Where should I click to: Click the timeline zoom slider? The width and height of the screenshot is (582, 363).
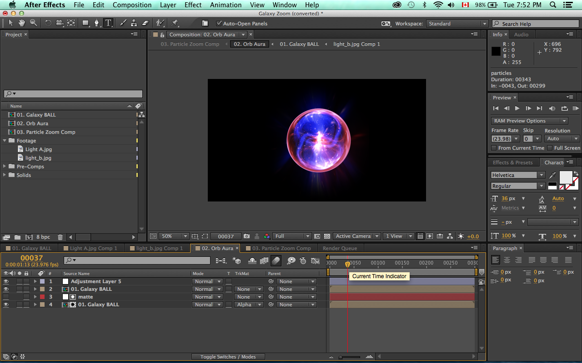tap(350, 357)
